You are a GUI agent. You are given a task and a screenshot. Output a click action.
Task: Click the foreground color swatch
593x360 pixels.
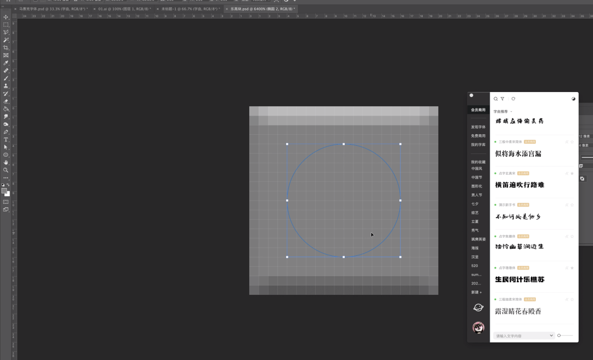pyautogui.click(x=4, y=191)
